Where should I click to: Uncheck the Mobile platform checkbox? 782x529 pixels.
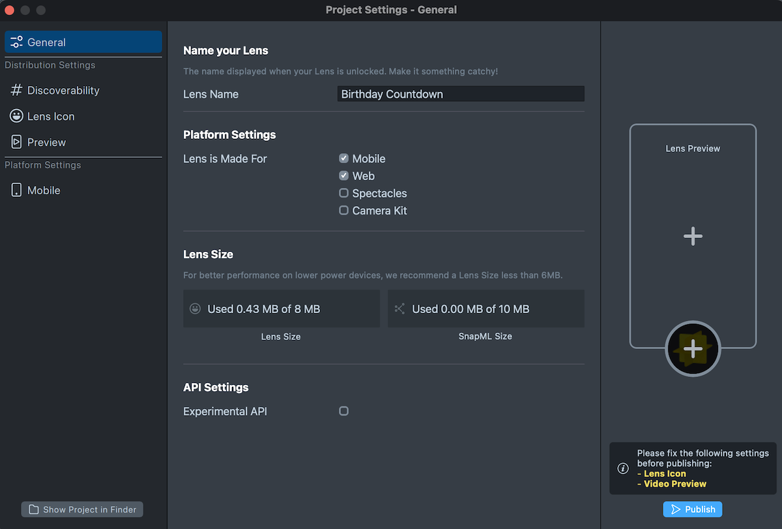tap(343, 159)
